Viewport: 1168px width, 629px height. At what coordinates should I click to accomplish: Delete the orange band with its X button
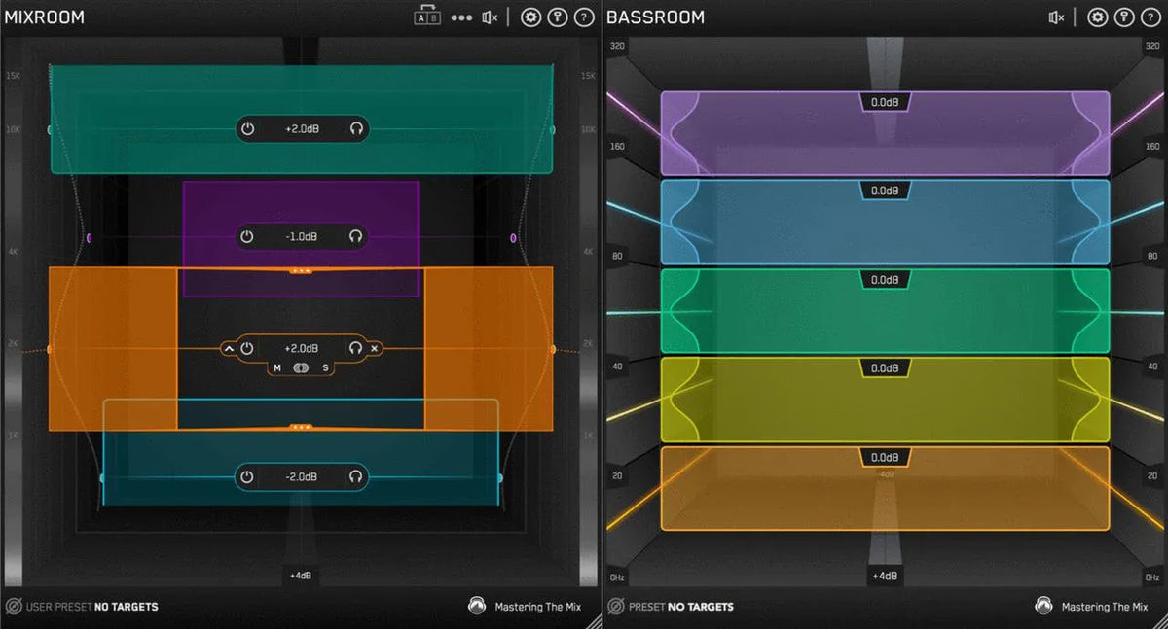pos(375,348)
